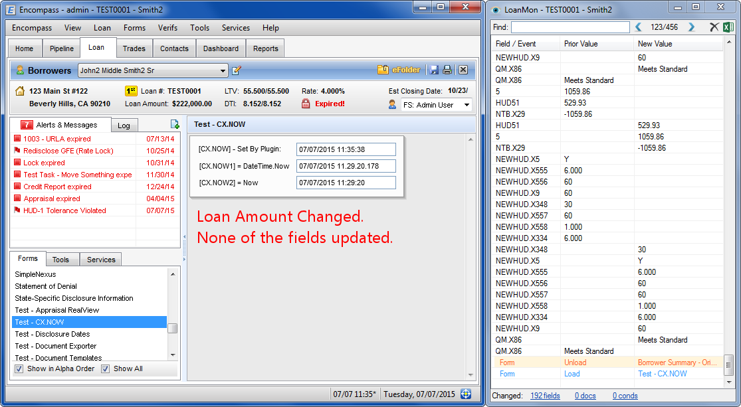The width and height of the screenshot is (741, 407).
Task: Select Test - Appraisal RealView form
Action: pyautogui.click(x=57, y=310)
